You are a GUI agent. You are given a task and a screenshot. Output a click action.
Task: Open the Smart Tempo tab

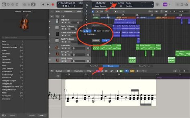coord(144,66)
